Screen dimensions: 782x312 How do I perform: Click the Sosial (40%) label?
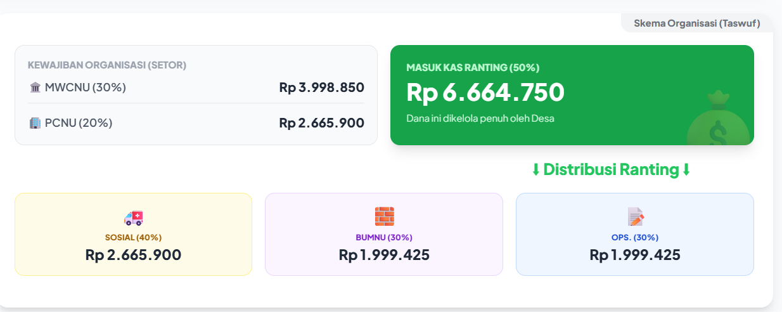click(x=133, y=238)
